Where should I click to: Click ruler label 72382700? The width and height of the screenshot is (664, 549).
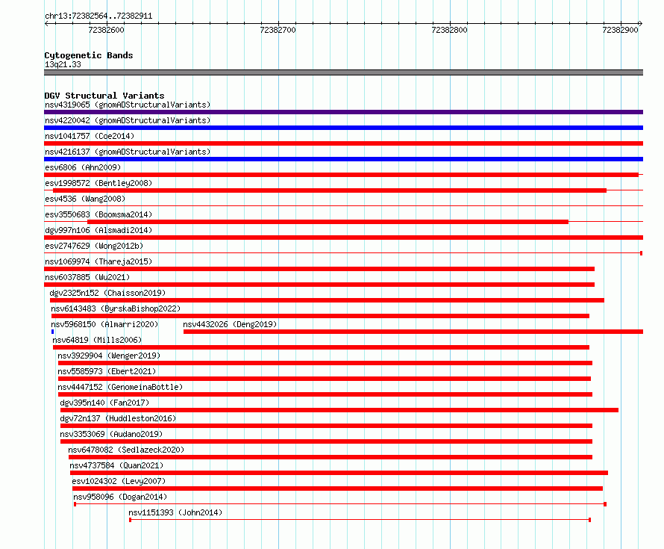(278, 30)
